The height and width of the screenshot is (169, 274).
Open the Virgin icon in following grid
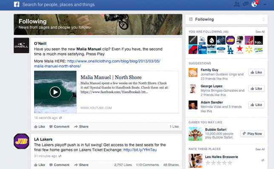click(x=249, y=40)
